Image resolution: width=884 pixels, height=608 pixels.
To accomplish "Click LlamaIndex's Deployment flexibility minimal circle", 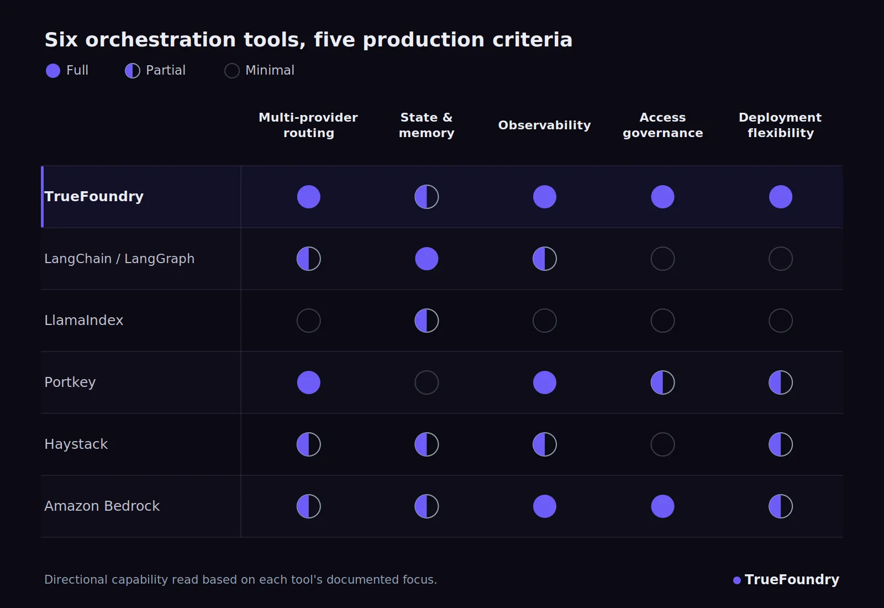I will (x=781, y=321).
